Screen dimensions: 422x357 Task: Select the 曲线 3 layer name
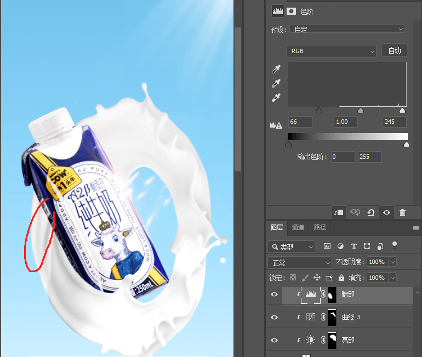click(x=351, y=317)
